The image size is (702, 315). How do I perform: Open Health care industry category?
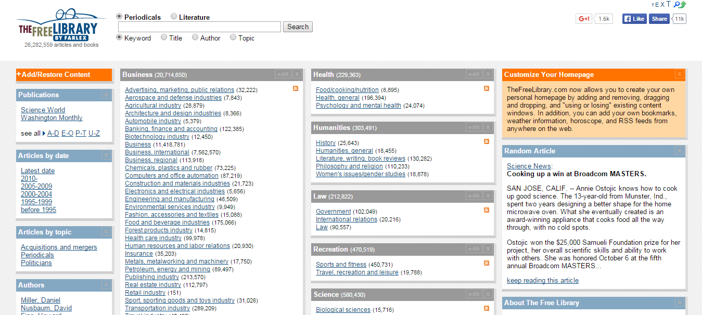coord(154,238)
